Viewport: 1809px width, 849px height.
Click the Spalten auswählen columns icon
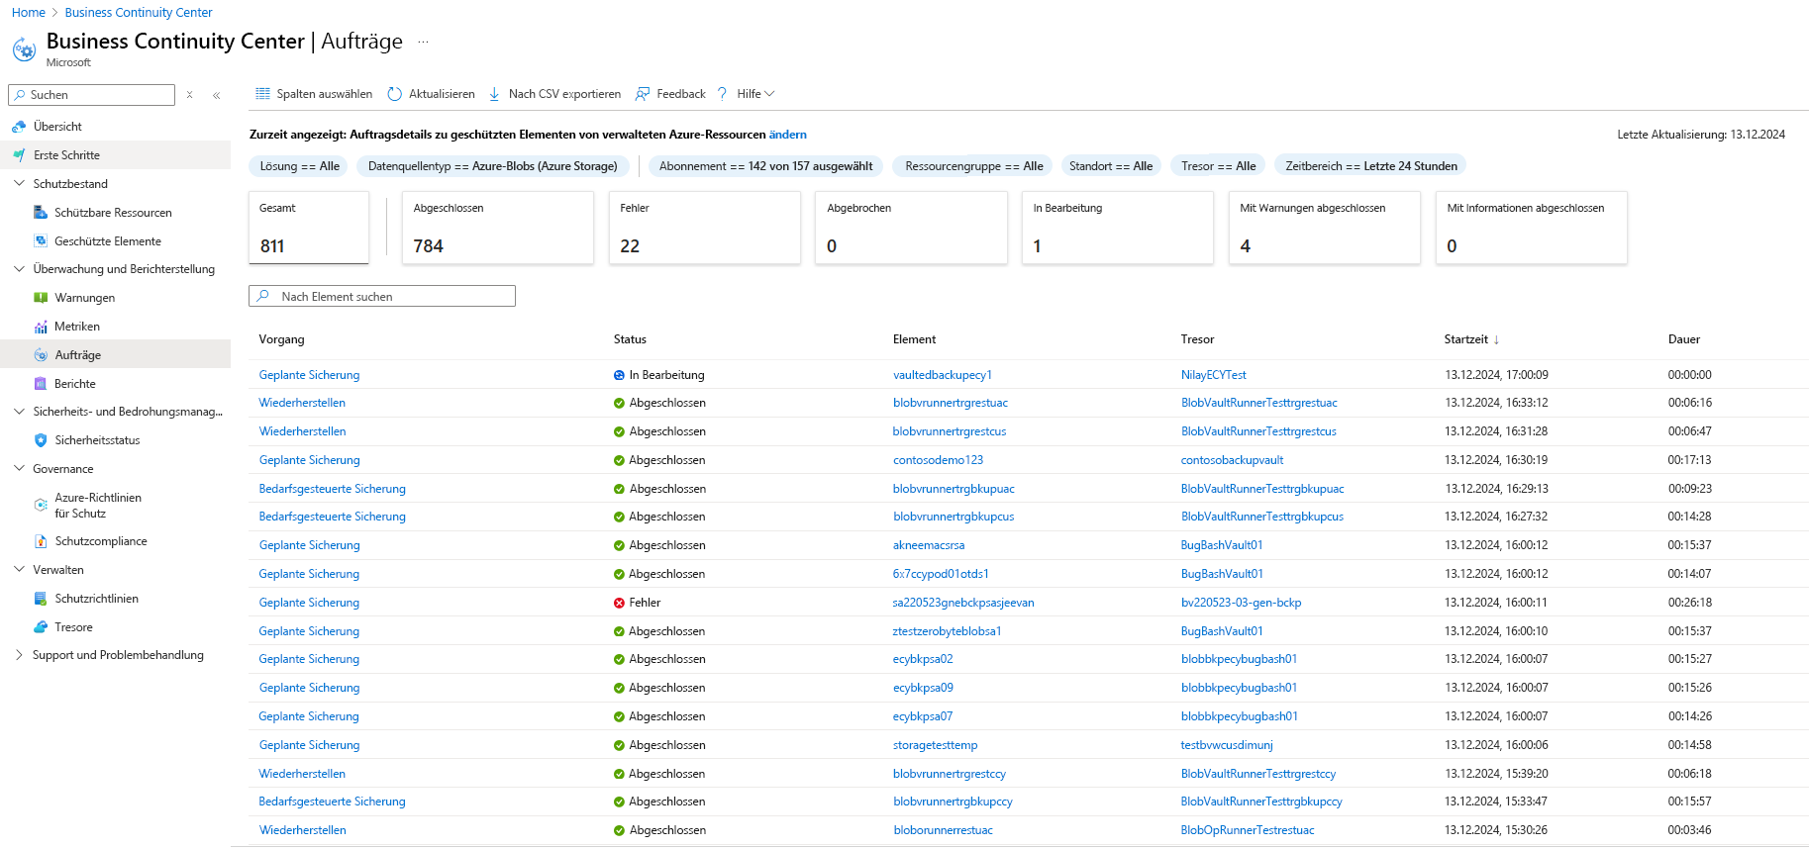tap(262, 94)
